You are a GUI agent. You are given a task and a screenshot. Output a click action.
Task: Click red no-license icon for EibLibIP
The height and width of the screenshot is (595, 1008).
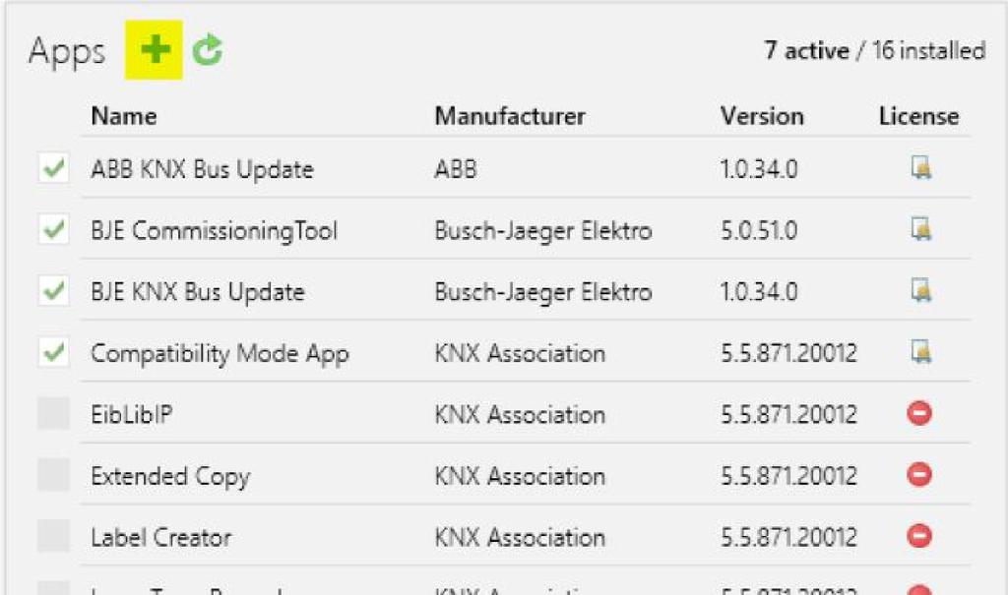918,414
